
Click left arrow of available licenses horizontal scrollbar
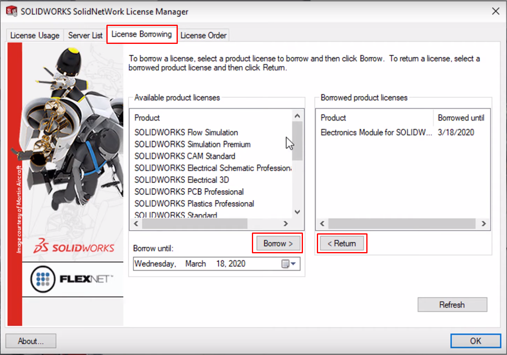coord(136,224)
